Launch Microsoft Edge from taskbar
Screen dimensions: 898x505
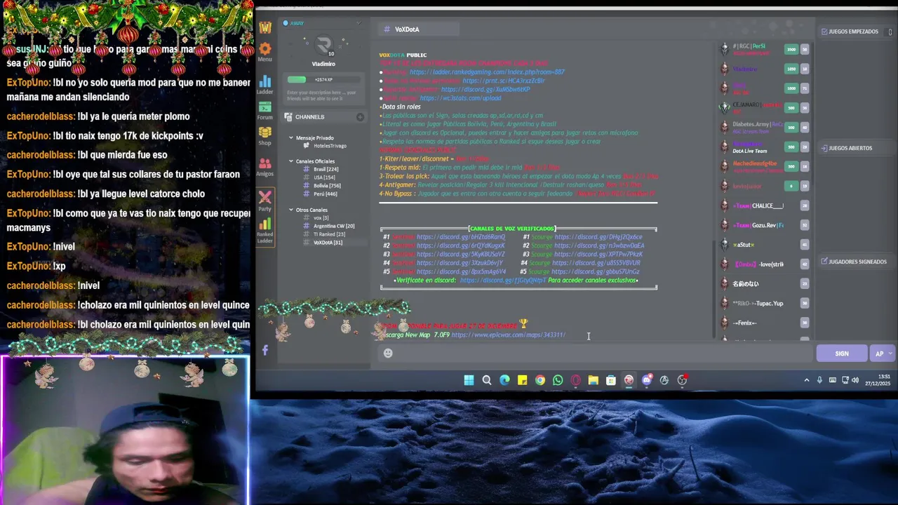pyautogui.click(x=504, y=380)
